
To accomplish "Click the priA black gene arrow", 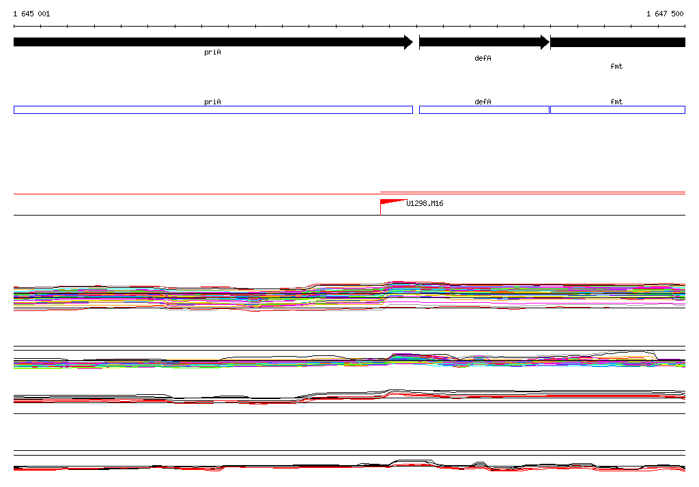I will (213, 42).
